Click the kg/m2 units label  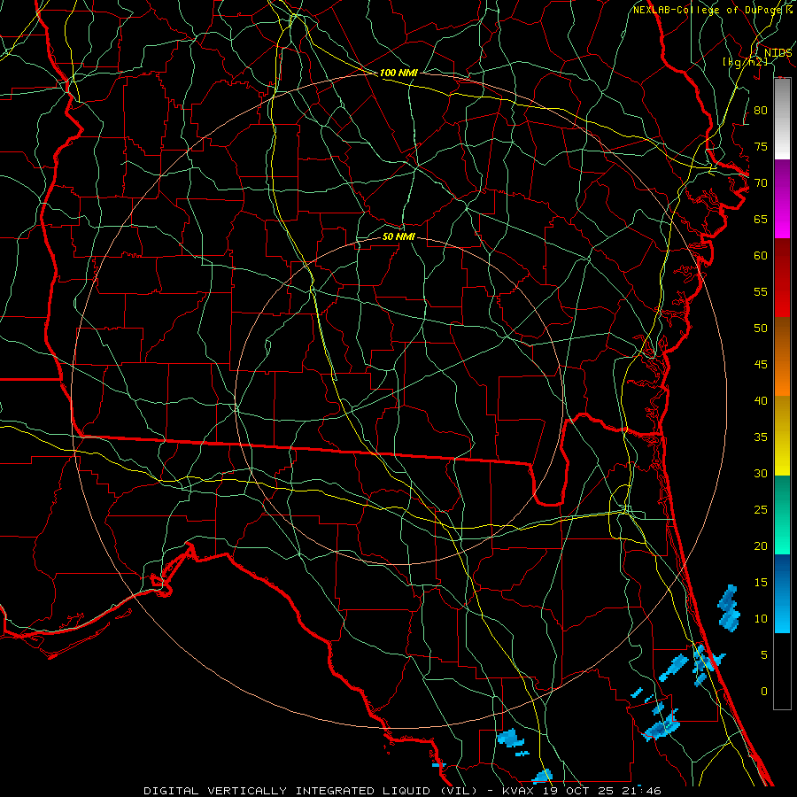click(x=745, y=62)
